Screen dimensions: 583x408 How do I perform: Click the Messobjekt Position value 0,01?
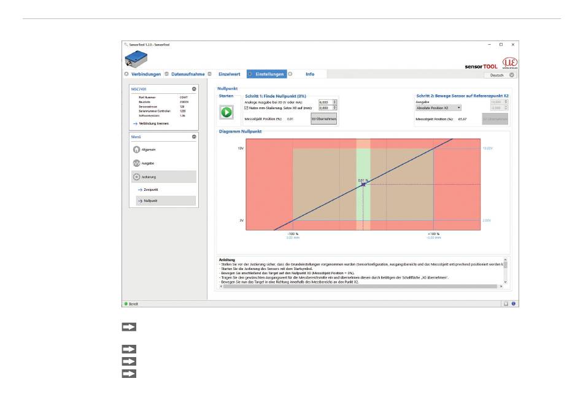(290, 119)
